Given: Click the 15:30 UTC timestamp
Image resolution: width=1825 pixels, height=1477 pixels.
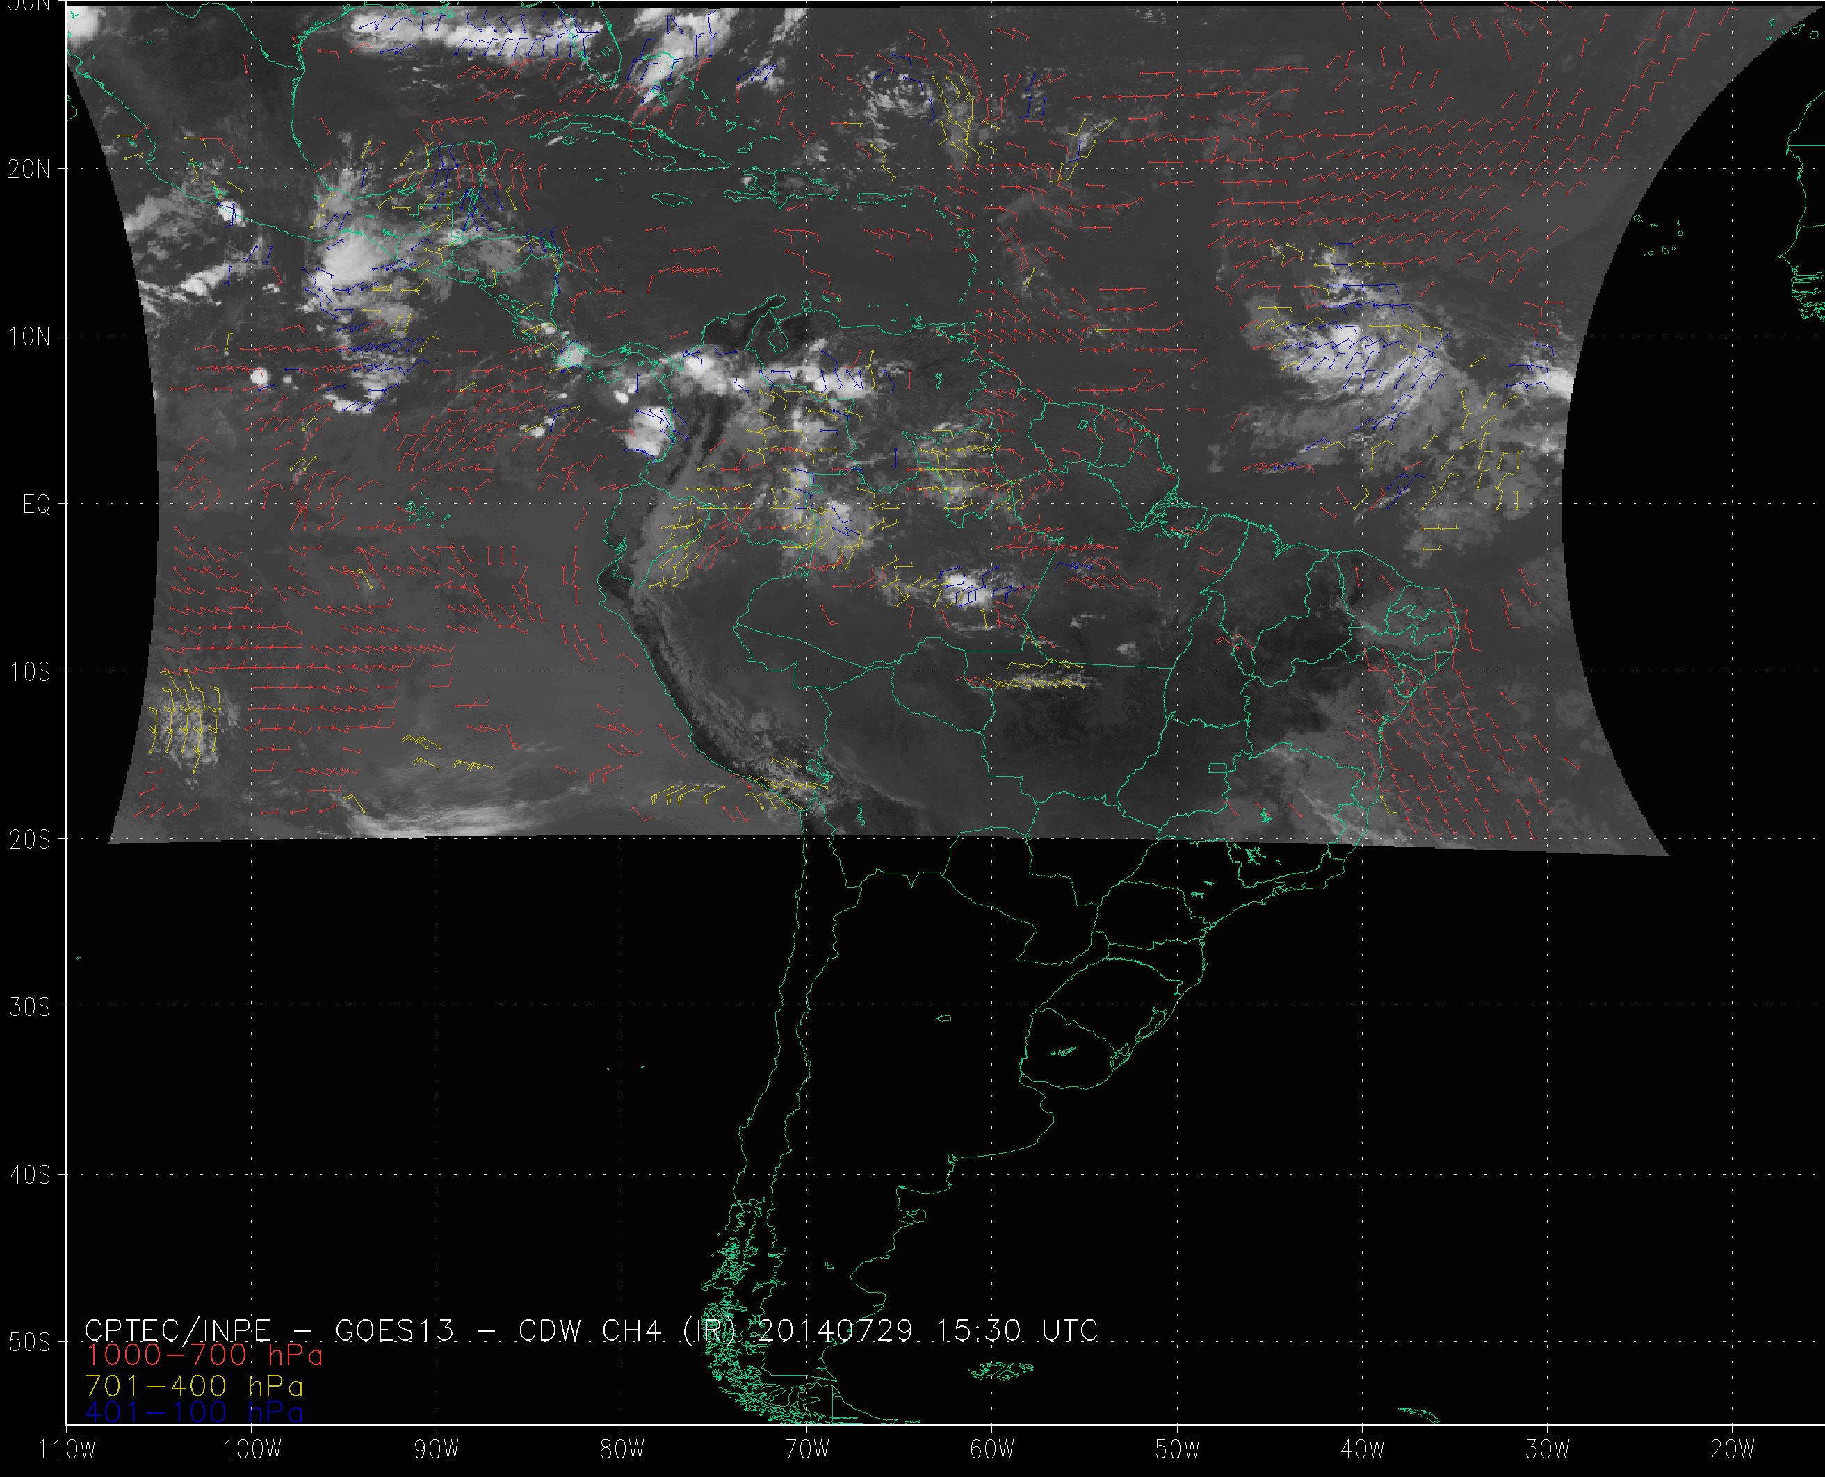Looking at the screenshot, I should point(1016,1330).
